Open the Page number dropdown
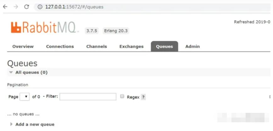Image resolution: width=273 pixels, height=131 pixels. coord(25,97)
